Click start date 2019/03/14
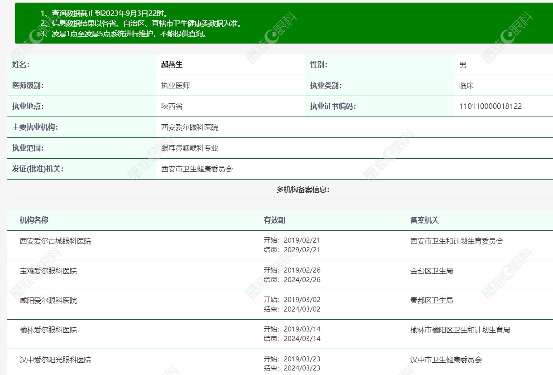The image size is (553, 375). [x=302, y=329]
